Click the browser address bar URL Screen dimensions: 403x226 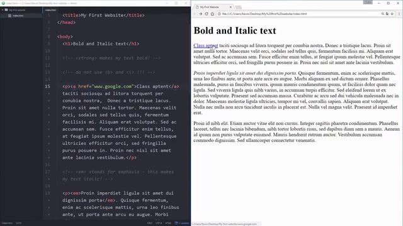coord(264,14)
